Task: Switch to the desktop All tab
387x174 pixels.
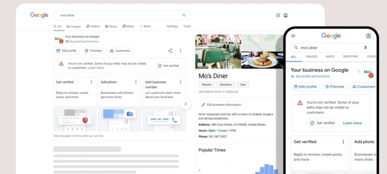Action: 57,26
